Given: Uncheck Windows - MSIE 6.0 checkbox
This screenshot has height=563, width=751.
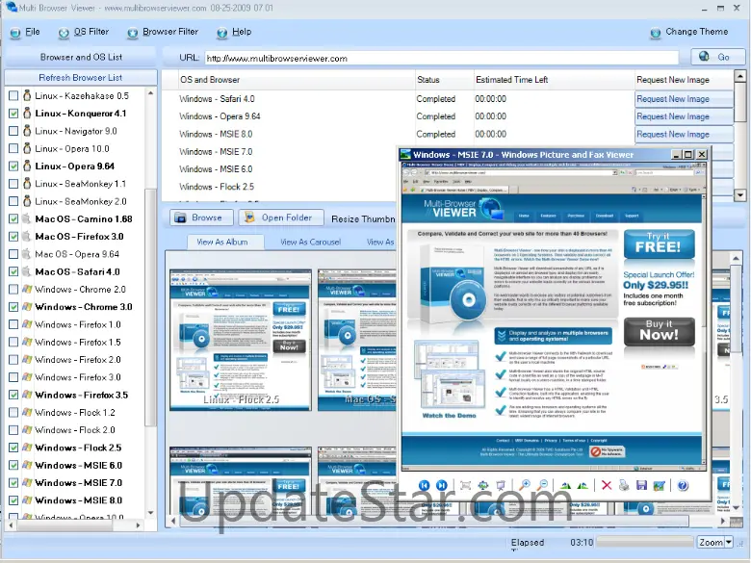Looking at the screenshot, I should tap(13, 466).
